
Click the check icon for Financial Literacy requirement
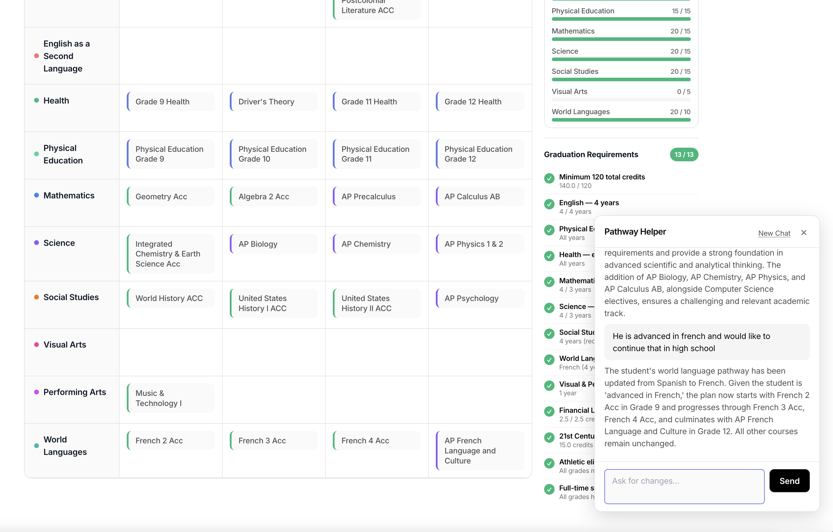pyautogui.click(x=549, y=411)
